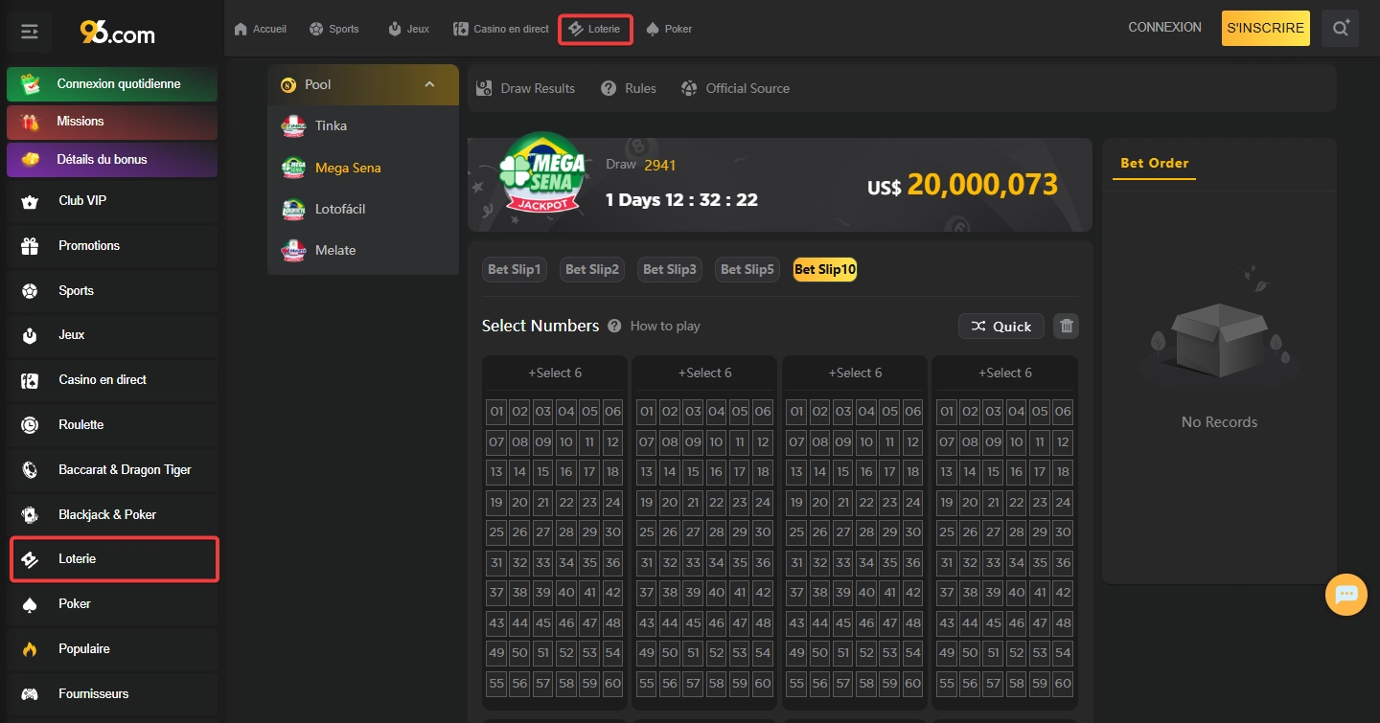Click the Baccarat & Dragon Tiger icon
This screenshot has height=723, width=1380.
coord(30,470)
